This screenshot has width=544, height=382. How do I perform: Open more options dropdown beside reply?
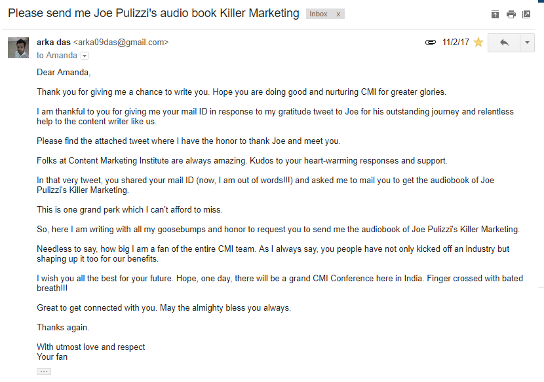coord(528,43)
